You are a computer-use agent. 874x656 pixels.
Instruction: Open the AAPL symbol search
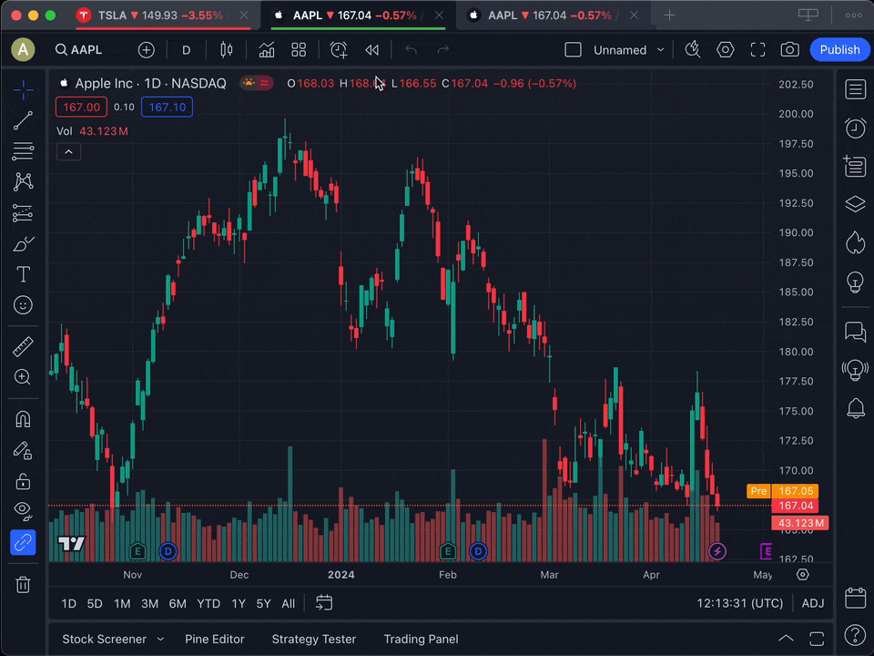[79, 49]
